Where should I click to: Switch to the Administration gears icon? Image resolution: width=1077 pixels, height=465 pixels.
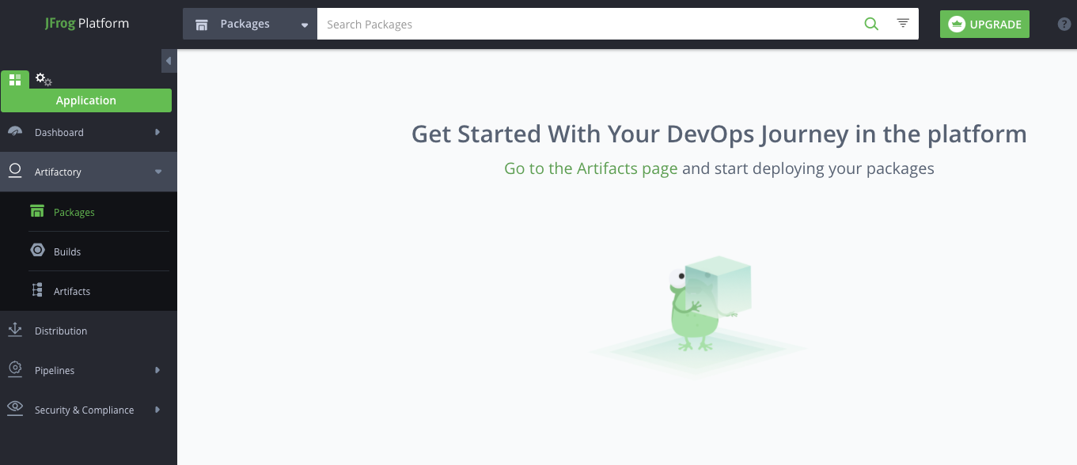tap(44, 79)
